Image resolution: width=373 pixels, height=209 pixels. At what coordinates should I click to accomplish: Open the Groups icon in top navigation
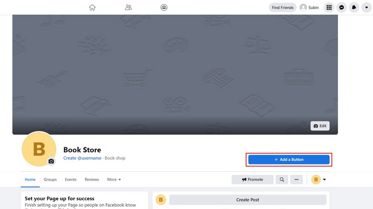click(x=164, y=8)
